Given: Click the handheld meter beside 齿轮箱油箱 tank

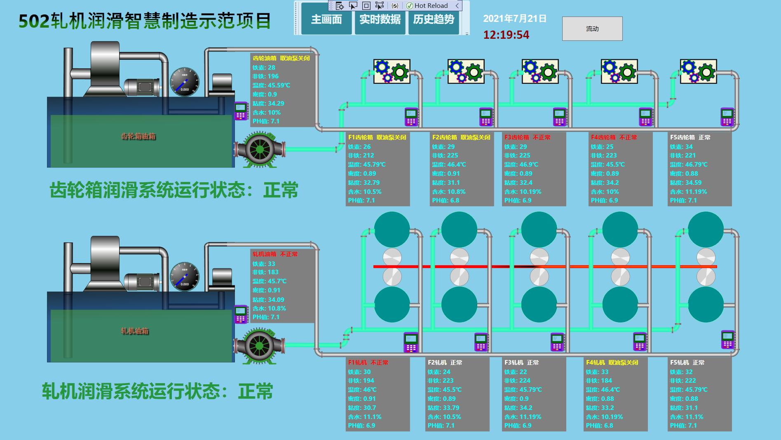Looking at the screenshot, I should pos(241,111).
